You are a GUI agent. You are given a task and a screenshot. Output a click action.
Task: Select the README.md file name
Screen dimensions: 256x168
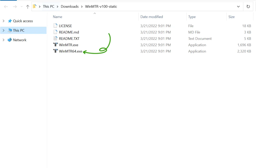coord(69,32)
